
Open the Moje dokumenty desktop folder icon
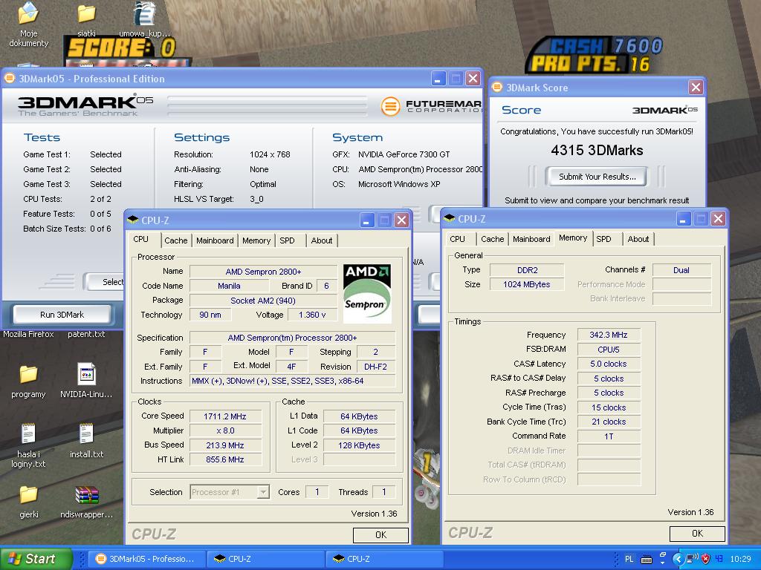(x=28, y=15)
